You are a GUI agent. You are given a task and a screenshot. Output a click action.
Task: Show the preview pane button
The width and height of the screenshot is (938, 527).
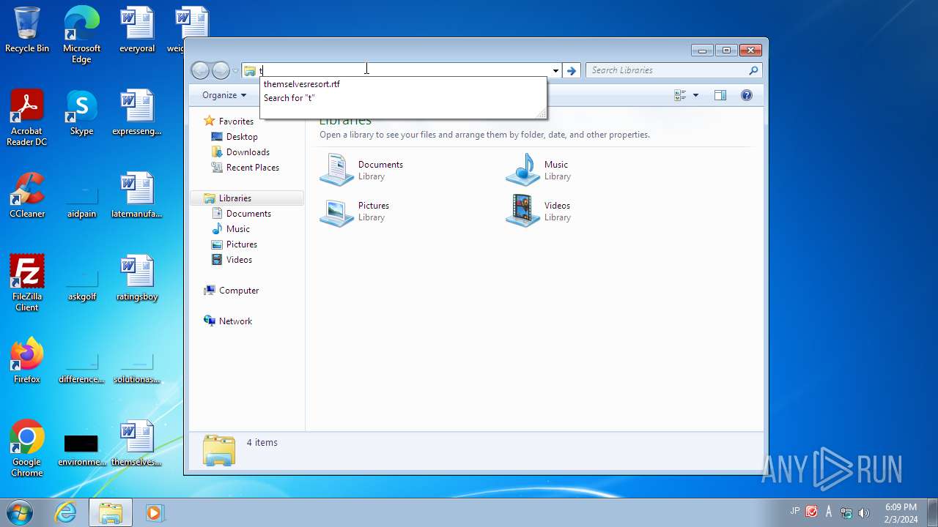720,95
